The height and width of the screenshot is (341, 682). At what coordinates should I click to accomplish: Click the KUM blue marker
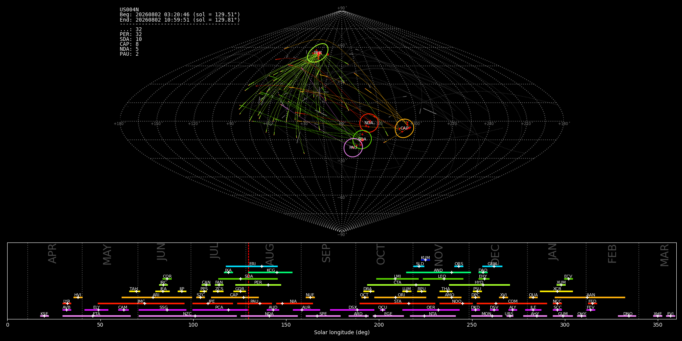(x=425, y=260)
